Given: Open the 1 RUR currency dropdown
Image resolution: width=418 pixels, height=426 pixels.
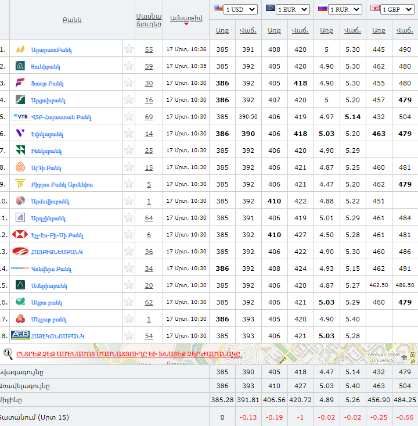Looking at the screenshot, I should (x=345, y=9).
